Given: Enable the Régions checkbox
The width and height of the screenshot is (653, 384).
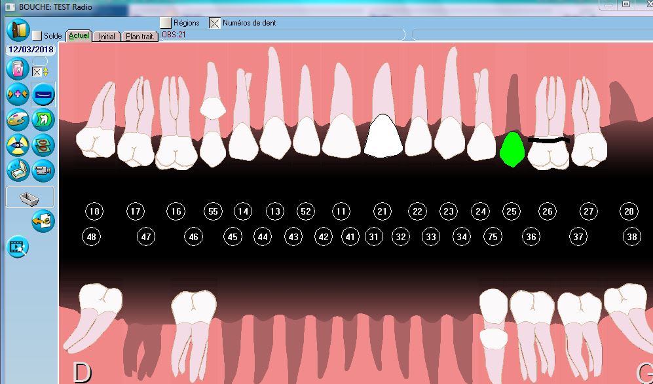Looking at the screenshot, I should 166,23.
